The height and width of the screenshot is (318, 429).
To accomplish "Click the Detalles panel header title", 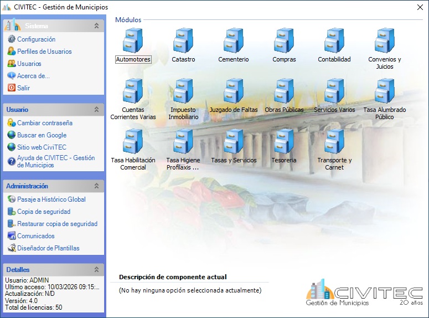I will 18,269.
